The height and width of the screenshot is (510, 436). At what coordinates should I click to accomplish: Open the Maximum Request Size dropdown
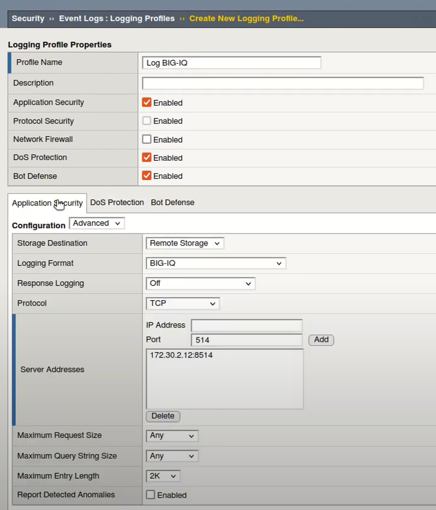pos(172,435)
